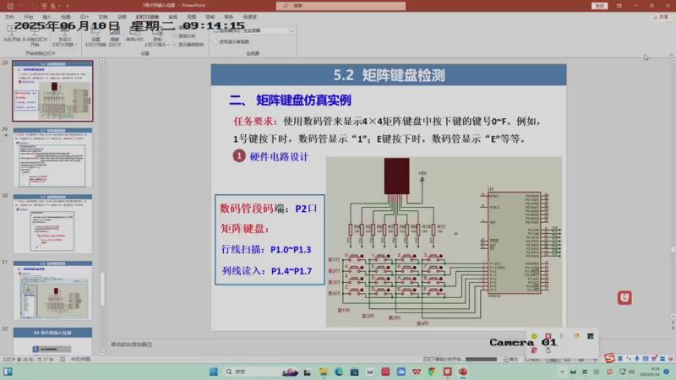This screenshot has width=676, height=380.
Task: Click the floating red recorder icon
Action: (624, 298)
